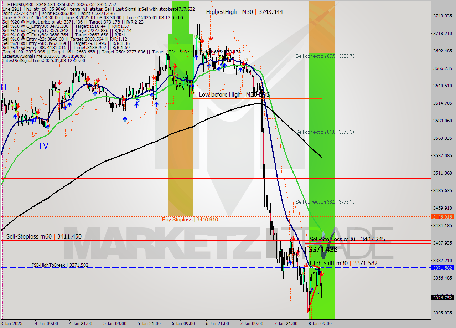This screenshot has height=328, width=456.
Task: Click the 3563.335 price axis value
Action: (x=442, y=138)
